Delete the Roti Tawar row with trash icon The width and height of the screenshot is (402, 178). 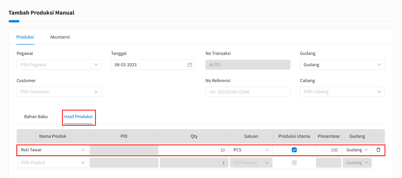(378, 150)
